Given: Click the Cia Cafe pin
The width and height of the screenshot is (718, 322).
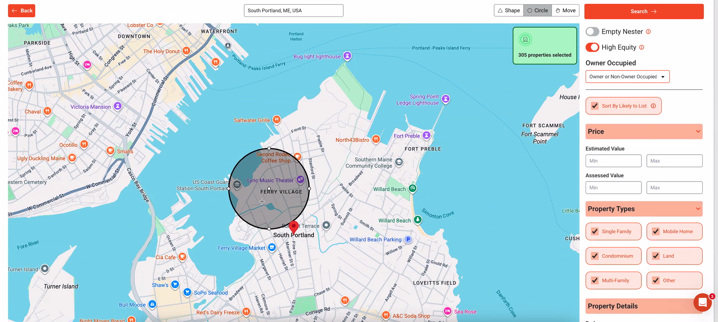Looking at the screenshot, I should [183, 257].
